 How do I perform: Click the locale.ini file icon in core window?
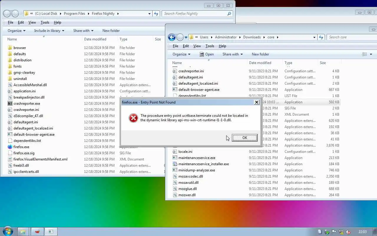click(175, 151)
